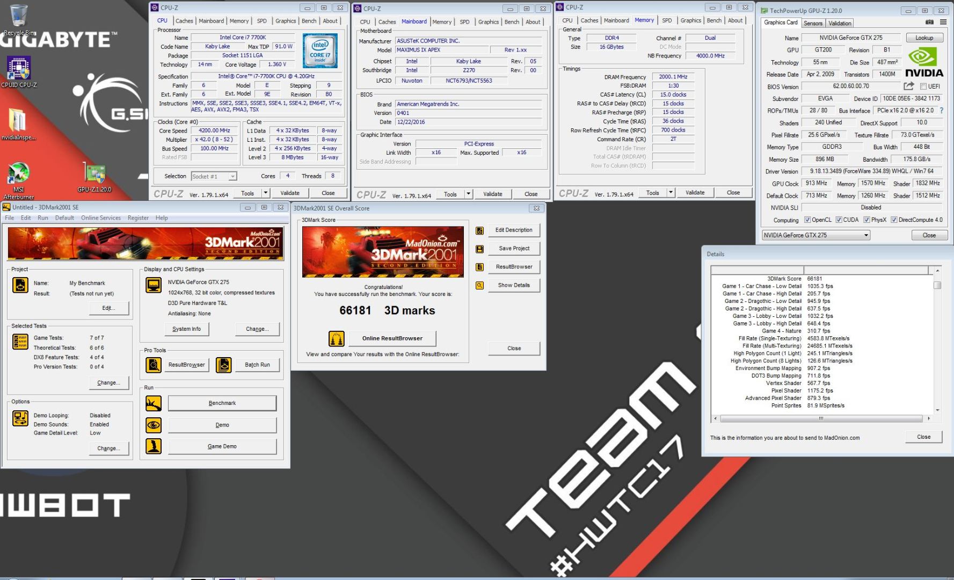Click the Selected Tests checklist icon
The width and height of the screenshot is (954, 580).
pyautogui.click(x=20, y=342)
